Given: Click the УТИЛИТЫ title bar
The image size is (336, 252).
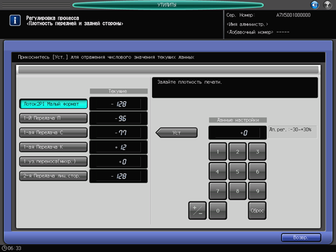Looking at the screenshot, I should pyautogui.click(x=168, y=5).
